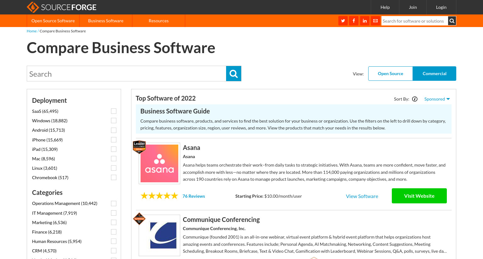Open the Business Software menu

pyautogui.click(x=106, y=21)
